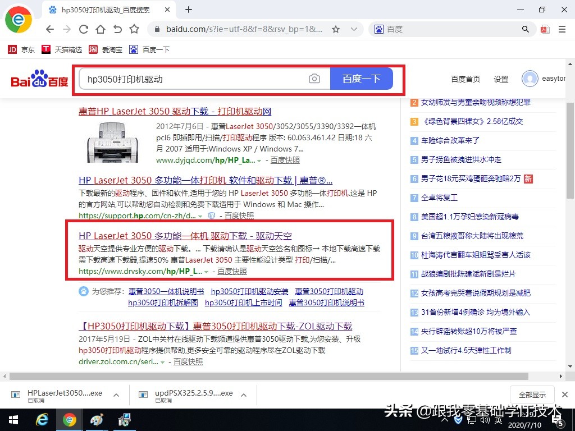This screenshot has width=575, height=431.
Task: Open the drvsky HP LaserJet 3050 driver link
Action: pyautogui.click(x=185, y=235)
